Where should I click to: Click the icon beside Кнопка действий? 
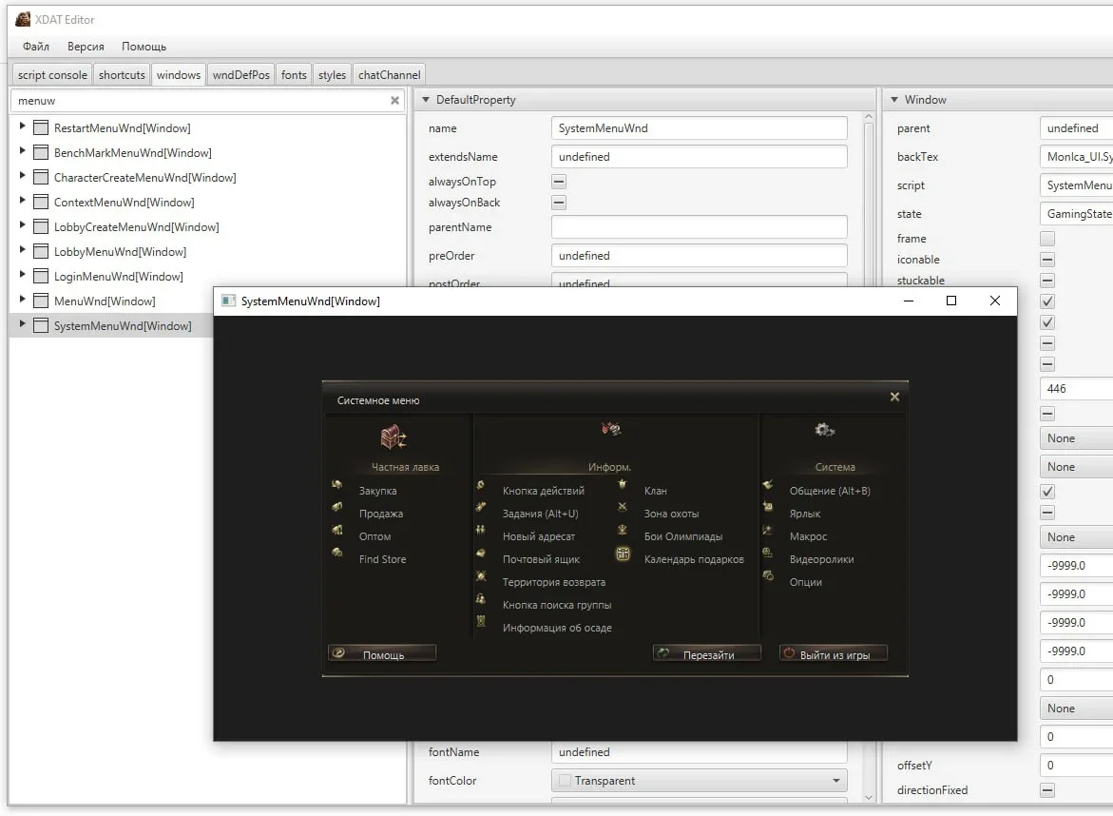[481, 485]
